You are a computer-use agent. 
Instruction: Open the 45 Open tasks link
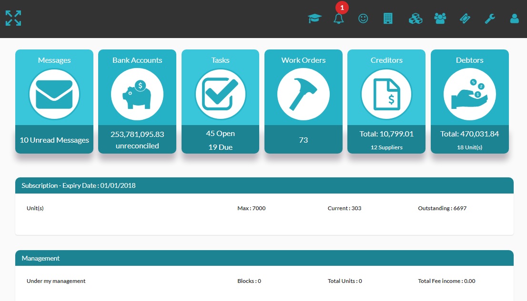click(220, 134)
